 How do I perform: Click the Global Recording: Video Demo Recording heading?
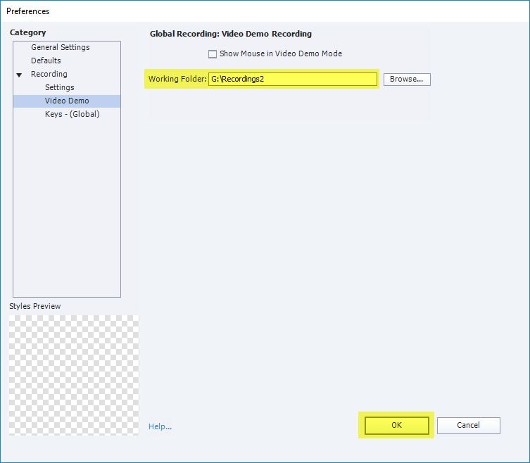[231, 34]
